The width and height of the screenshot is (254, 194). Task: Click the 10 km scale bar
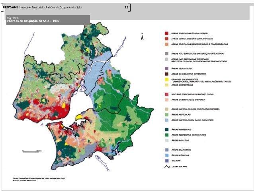pos(32,151)
